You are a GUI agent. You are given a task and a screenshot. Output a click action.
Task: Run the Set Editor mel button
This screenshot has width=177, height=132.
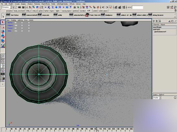coord(12,15)
